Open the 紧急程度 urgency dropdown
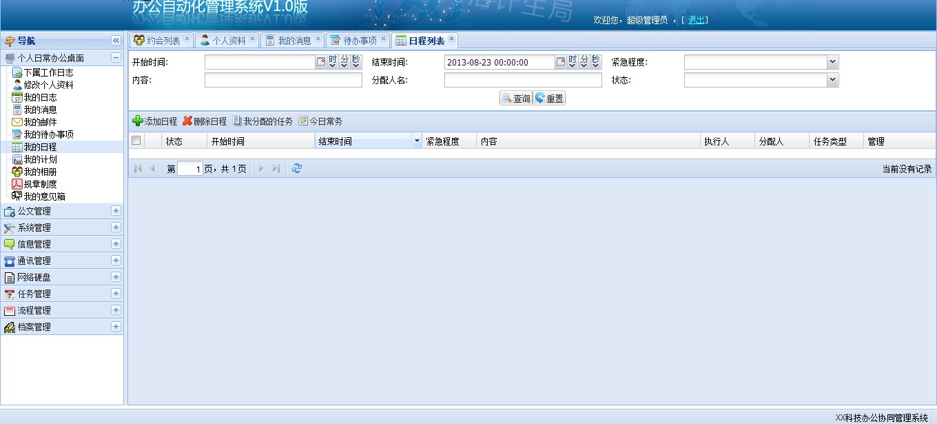This screenshot has width=937, height=424. click(x=832, y=61)
